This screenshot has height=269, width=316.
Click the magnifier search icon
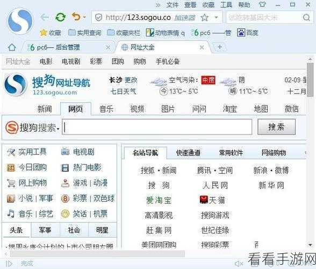pyautogui.click(x=306, y=18)
